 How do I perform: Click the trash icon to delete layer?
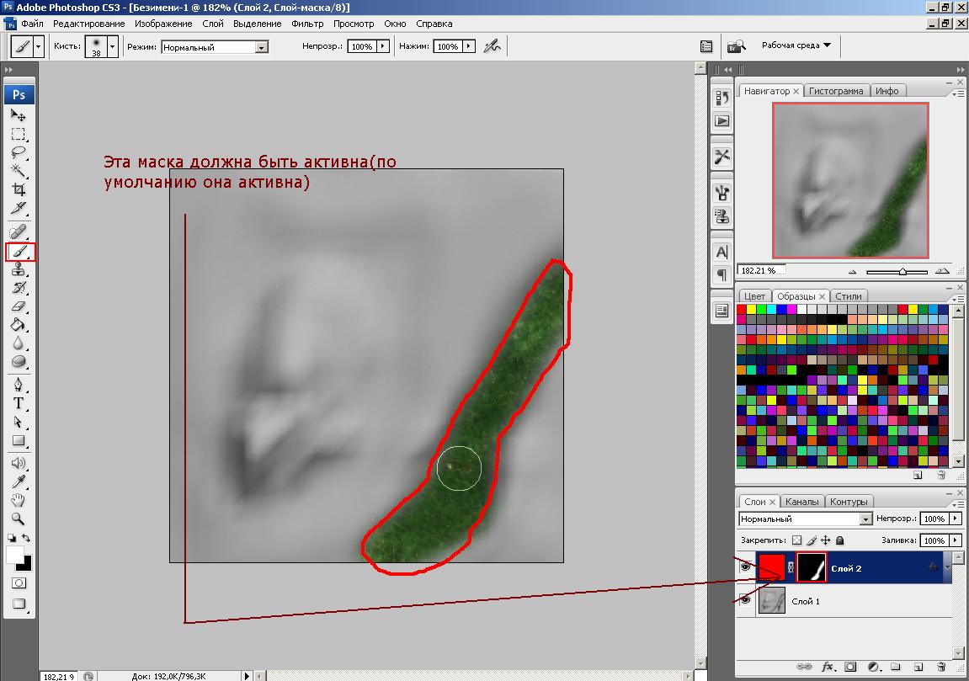pos(940,667)
